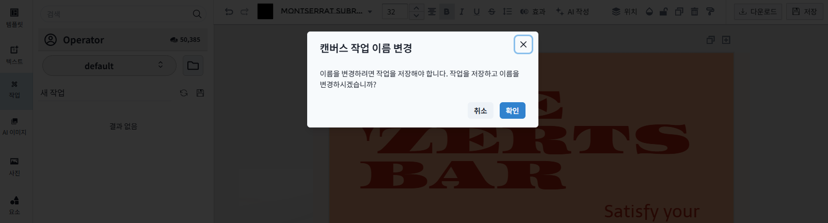Click the trash delete icon
This screenshot has height=223, width=828.
[694, 11]
